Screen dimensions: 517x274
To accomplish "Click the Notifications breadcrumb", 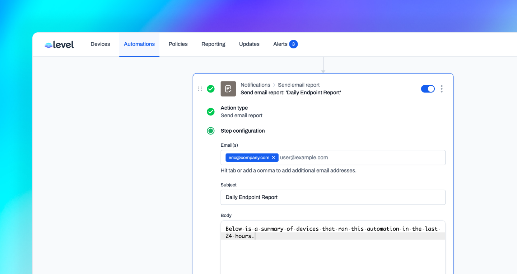I will pyautogui.click(x=255, y=85).
